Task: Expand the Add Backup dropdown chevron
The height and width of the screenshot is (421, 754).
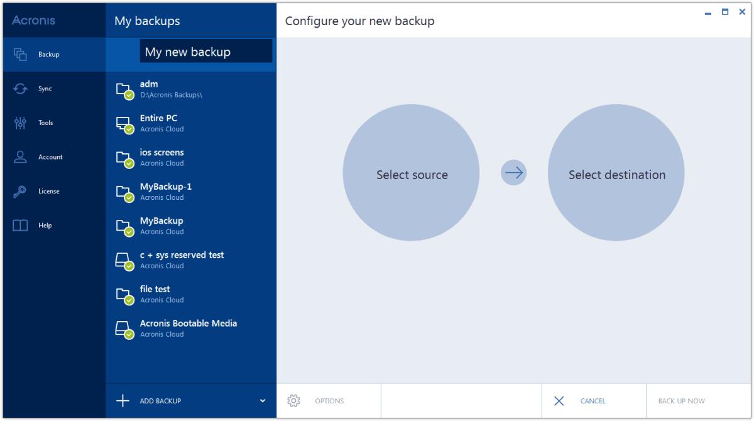Action: pyautogui.click(x=264, y=400)
